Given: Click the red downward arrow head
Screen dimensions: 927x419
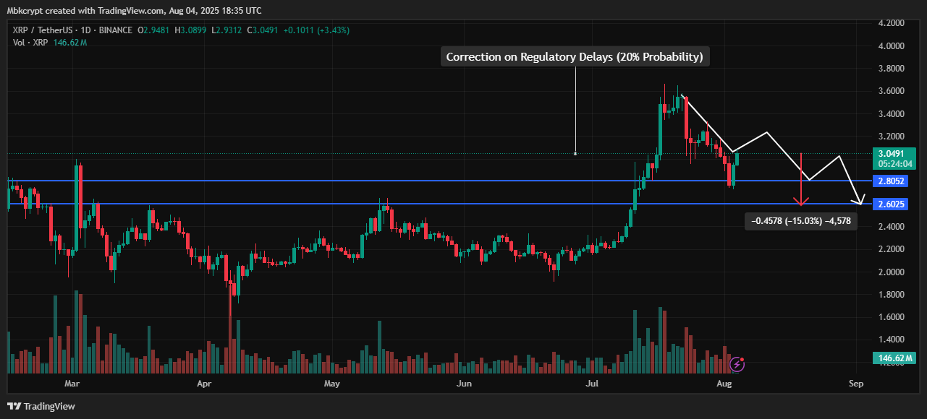Looking at the screenshot, I should pos(800,202).
